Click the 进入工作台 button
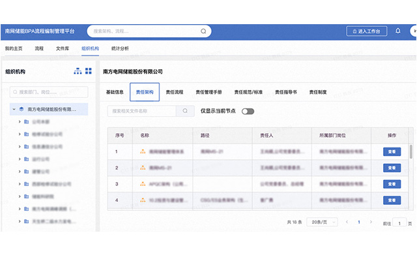Viewport: 417px width, 261px height. click(367, 31)
